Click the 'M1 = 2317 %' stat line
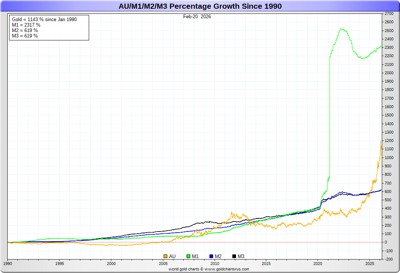400x273 pixels. pos(26,25)
